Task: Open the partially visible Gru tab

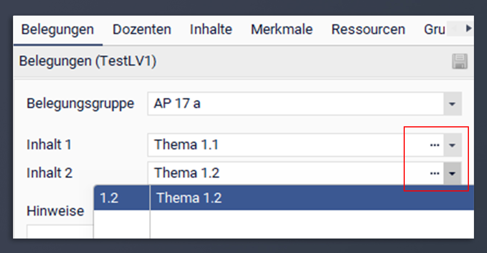Action: tap(434, 29)
